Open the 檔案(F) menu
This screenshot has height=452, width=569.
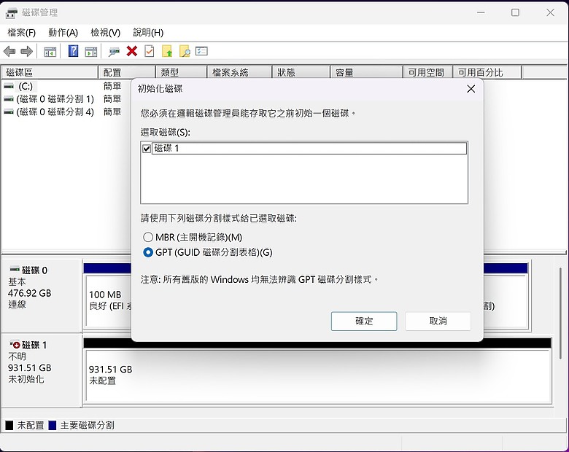tap(21, 33)
